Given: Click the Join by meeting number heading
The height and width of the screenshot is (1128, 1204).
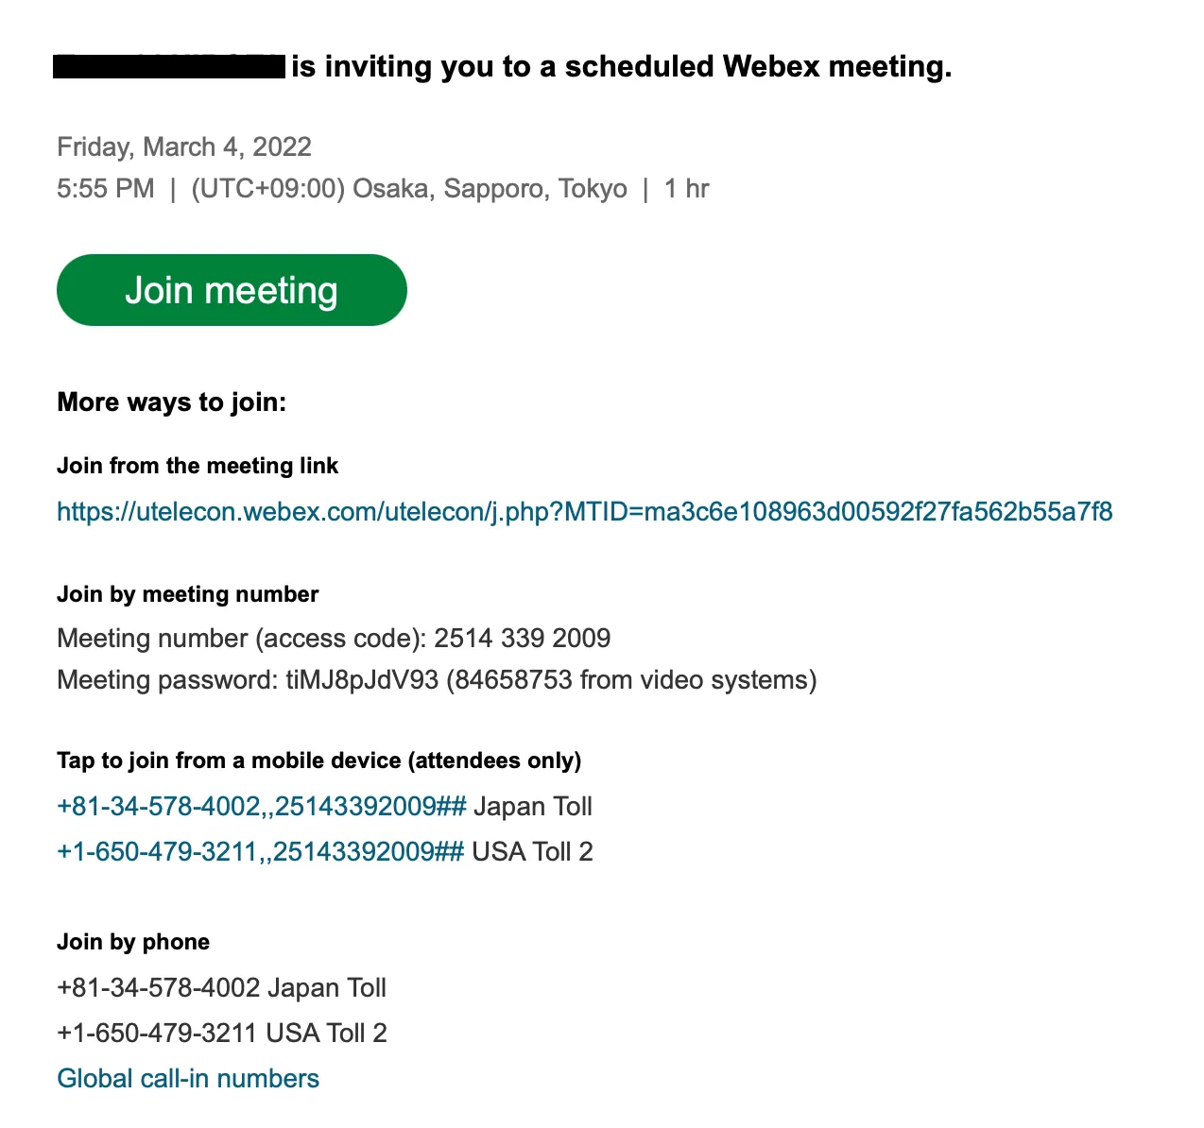Looking at the screenshot, I should (187, 594).
